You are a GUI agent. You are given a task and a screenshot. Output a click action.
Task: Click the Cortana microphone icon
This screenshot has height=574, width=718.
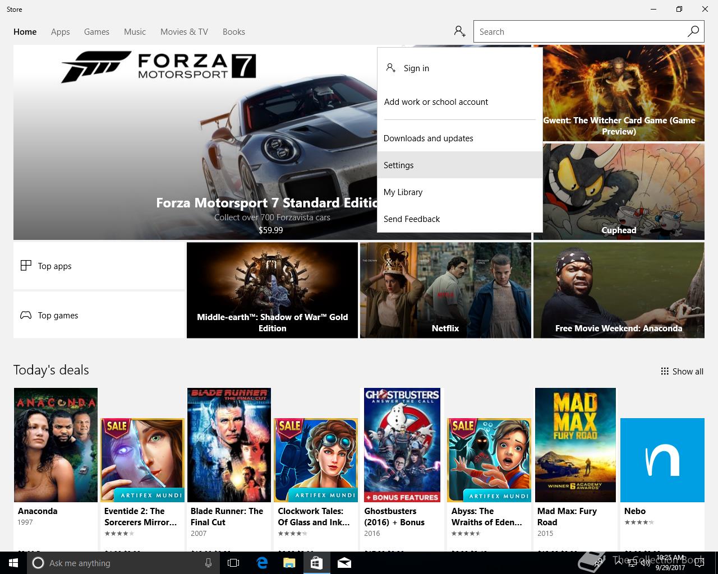coord(208,563)
